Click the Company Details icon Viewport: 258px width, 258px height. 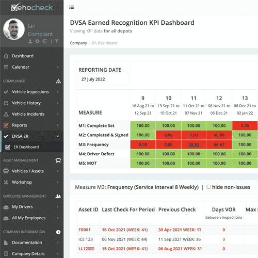[x=6, y=254]
